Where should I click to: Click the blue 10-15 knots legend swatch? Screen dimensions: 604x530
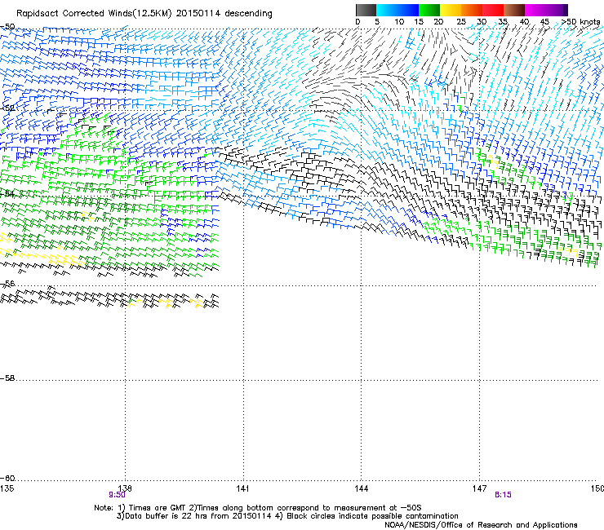(x=408, y=10)
